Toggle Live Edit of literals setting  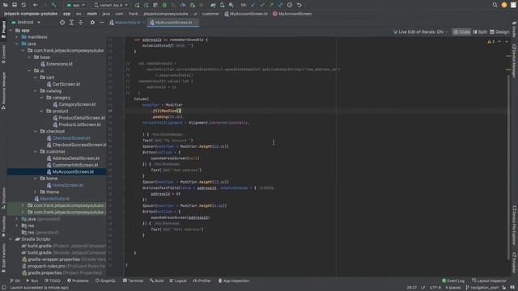[421, 32]
